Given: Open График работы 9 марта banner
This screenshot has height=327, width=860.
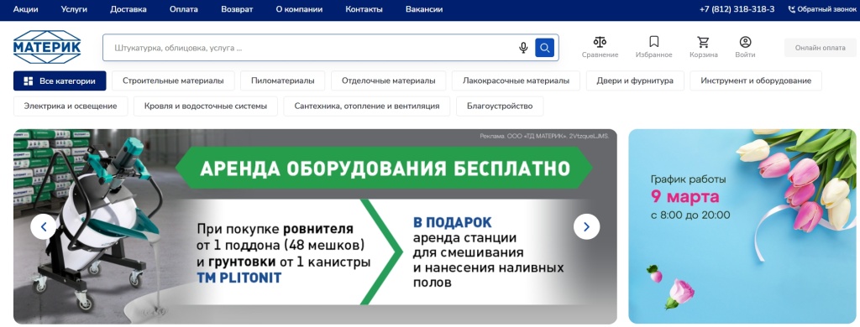Looking at the screenshot, I should [742, 226].
